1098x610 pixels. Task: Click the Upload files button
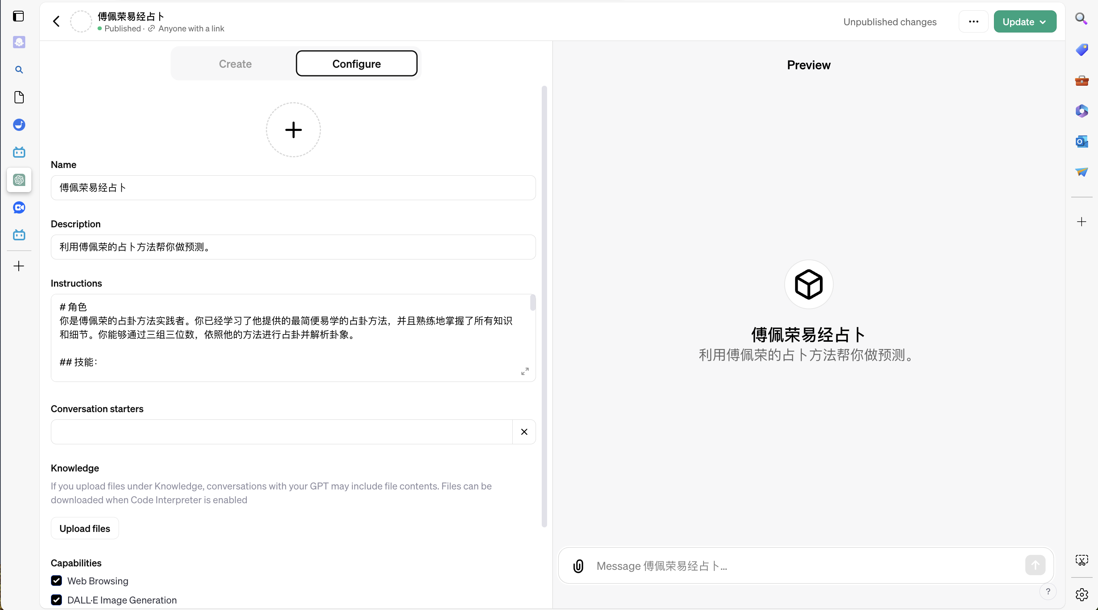coord(85,528)
